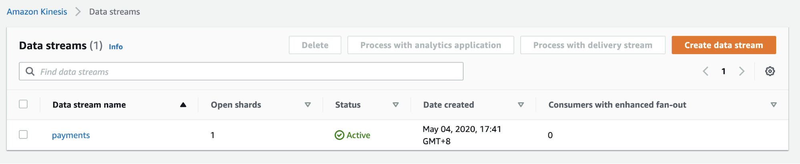Click the Data streams breadcrumb
This screenshot has width=800, height=164.
tap(114, 12)
